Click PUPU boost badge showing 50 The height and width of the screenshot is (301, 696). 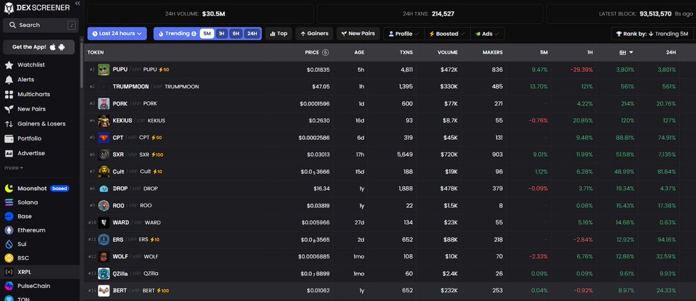point(164,70)
